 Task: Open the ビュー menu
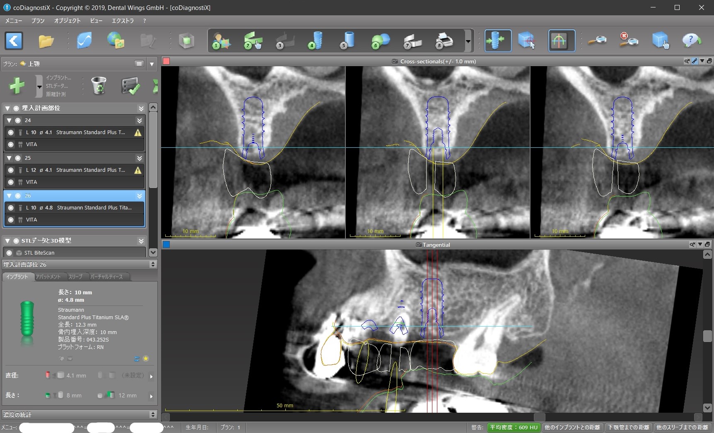pyautogui.click(x=96, y=20)
